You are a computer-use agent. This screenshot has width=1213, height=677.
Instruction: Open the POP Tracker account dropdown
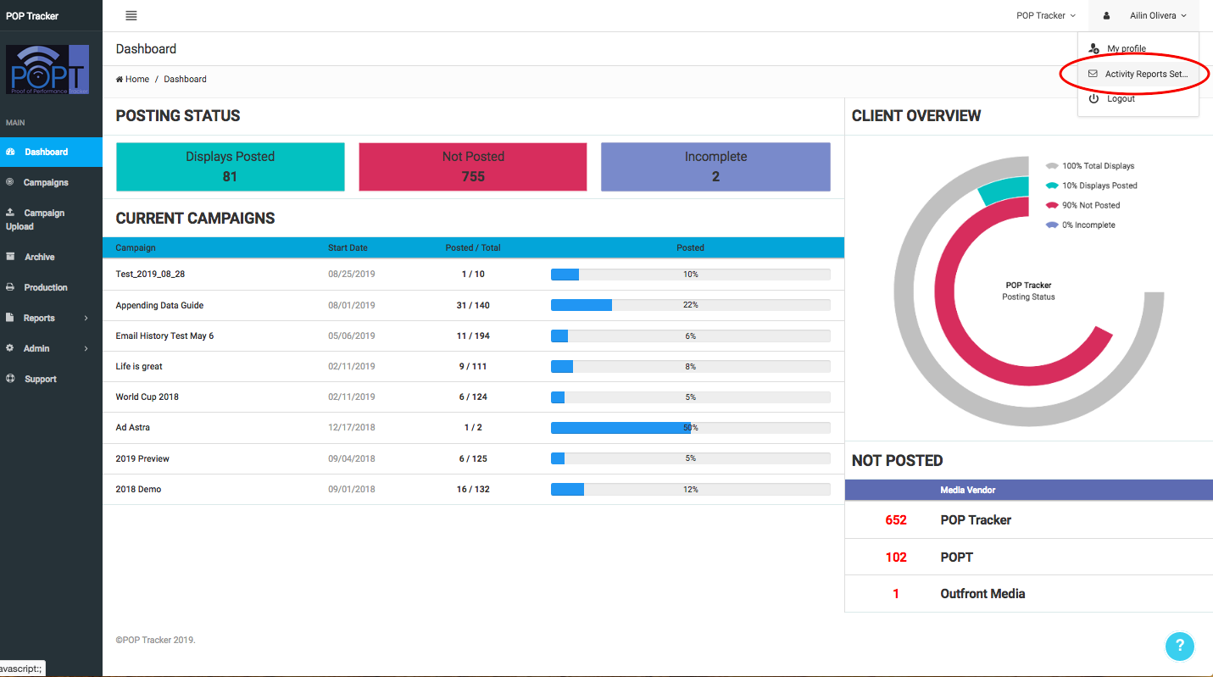(1046, 15)
